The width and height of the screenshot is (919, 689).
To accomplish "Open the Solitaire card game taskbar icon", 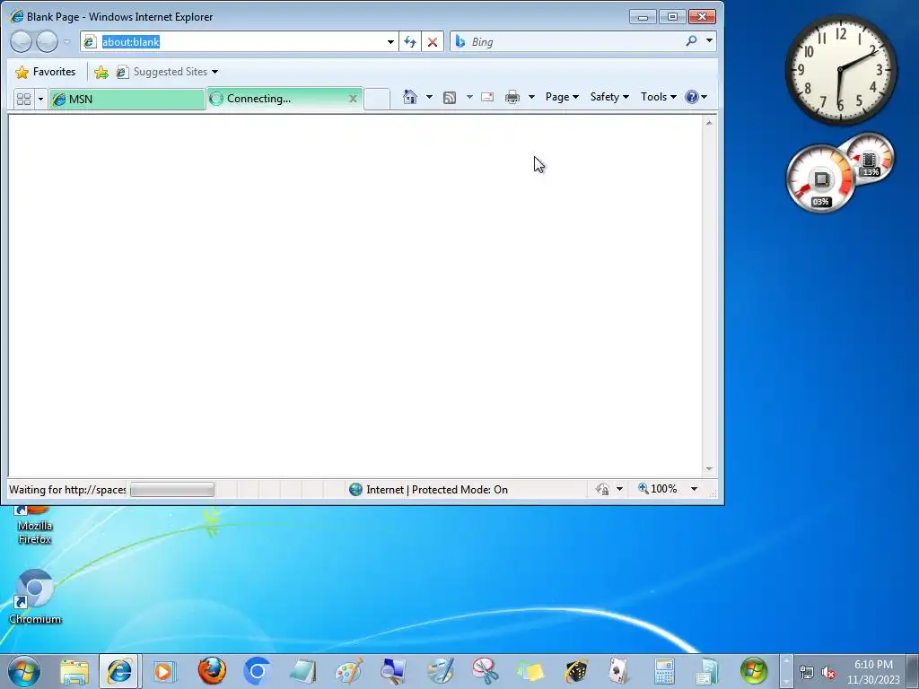I will tap(619, 671).
